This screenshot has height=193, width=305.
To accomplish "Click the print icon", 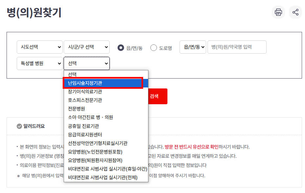I will [278, 12].
